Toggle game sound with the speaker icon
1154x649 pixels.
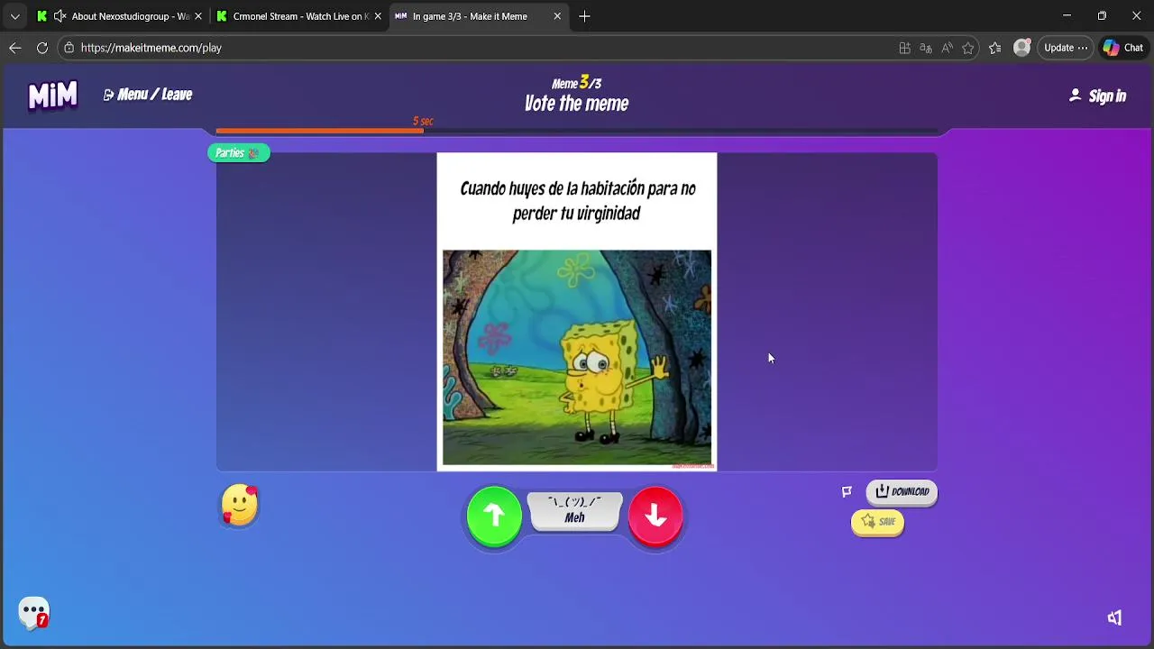1115,617
